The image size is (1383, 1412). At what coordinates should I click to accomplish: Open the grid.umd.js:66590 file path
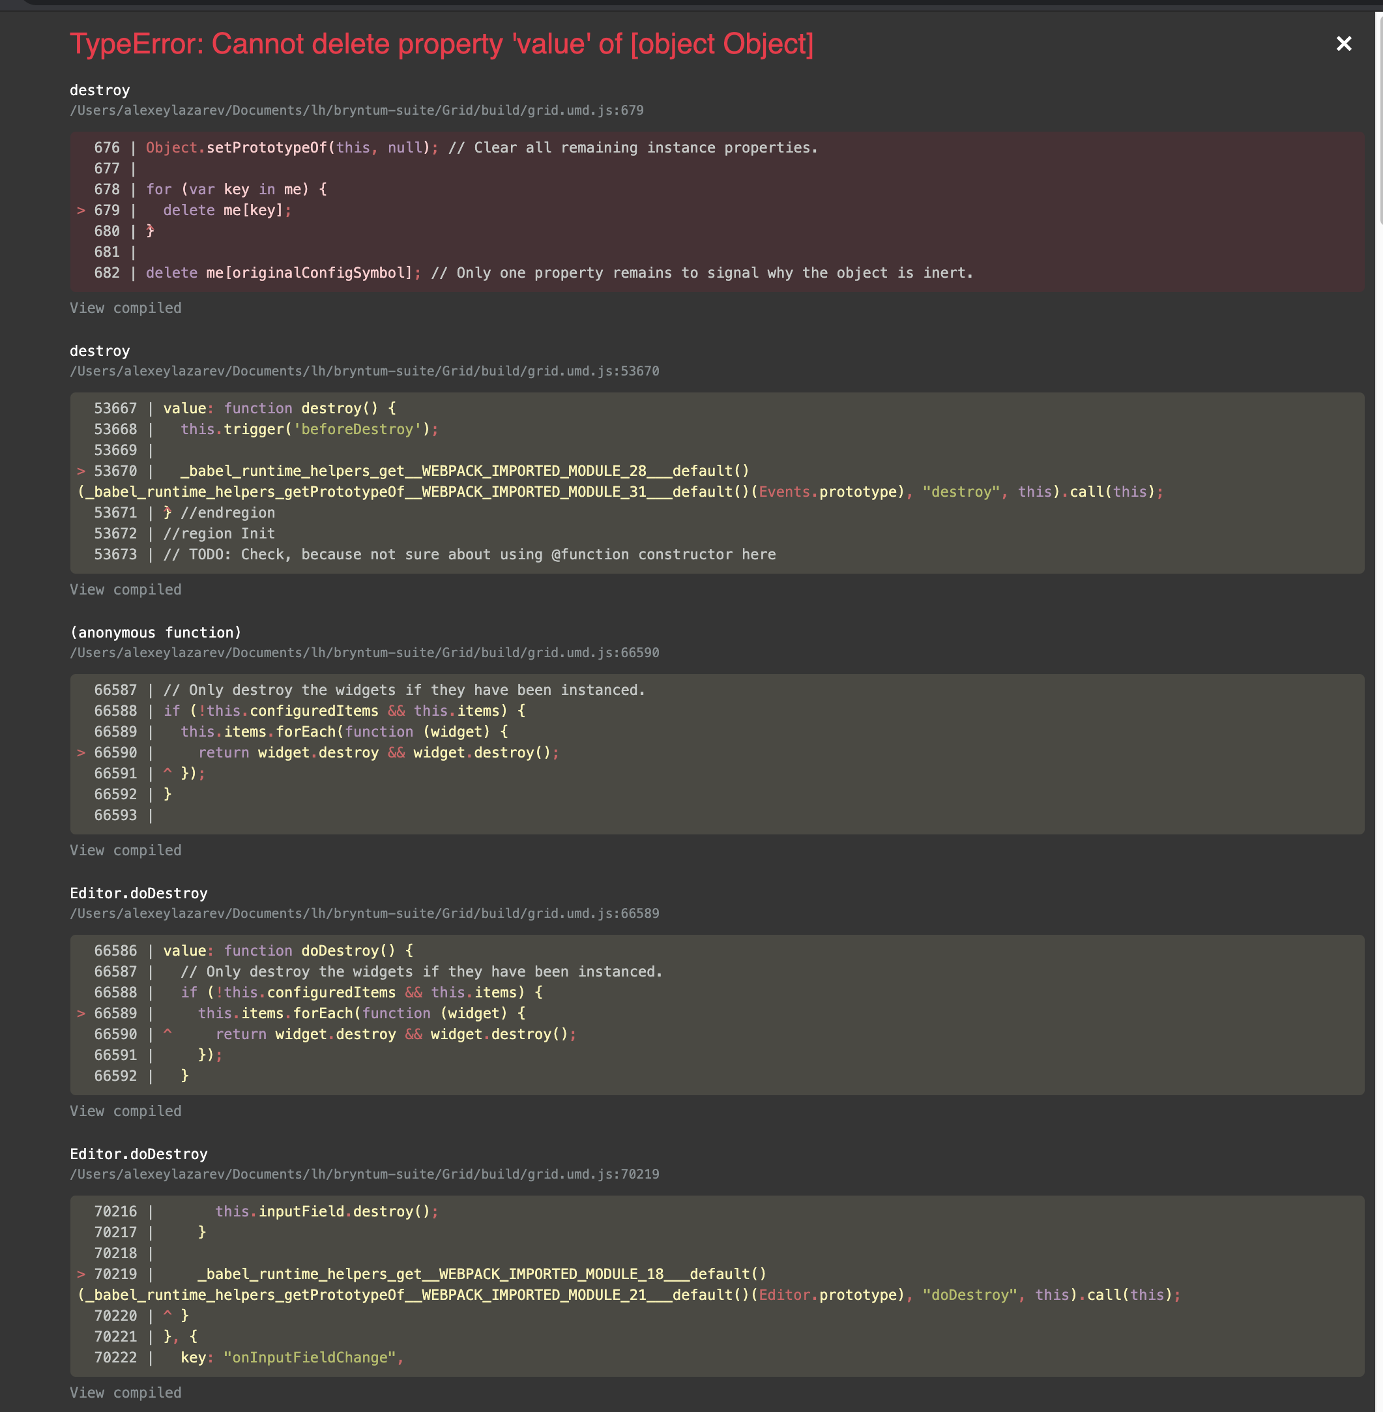click(x=364, y=652)
